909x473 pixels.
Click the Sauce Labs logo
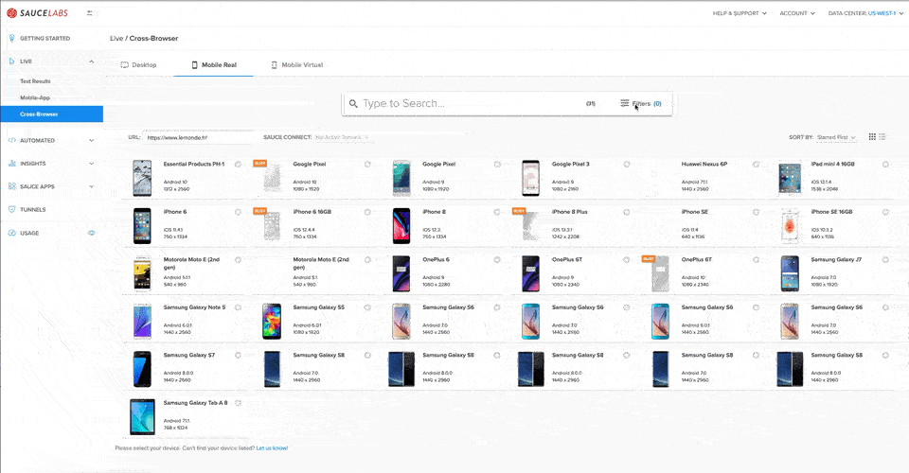(x=37, y=12)
